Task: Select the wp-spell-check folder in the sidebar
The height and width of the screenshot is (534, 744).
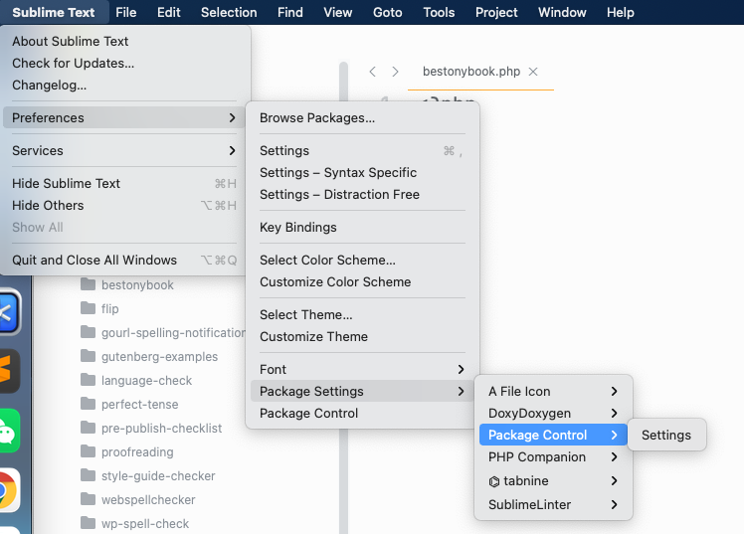Action: pos(144,524)
